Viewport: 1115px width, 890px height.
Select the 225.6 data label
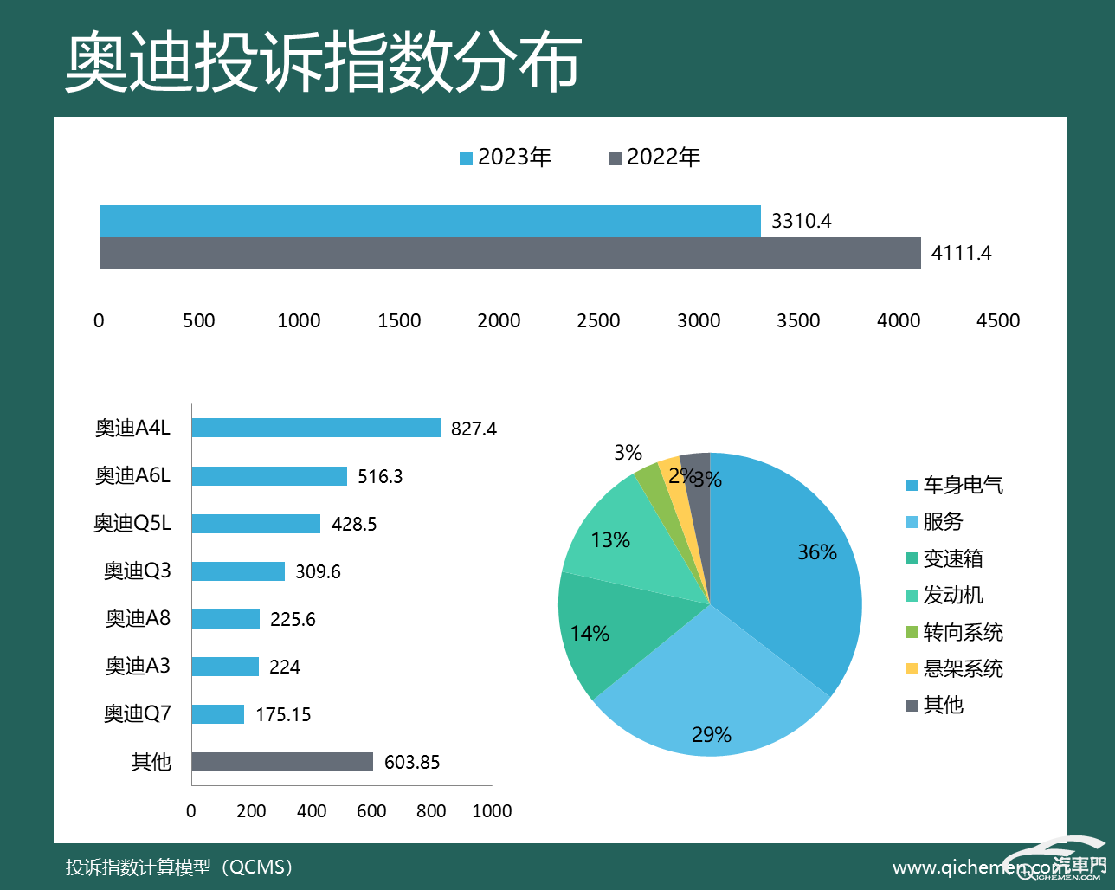293,619
